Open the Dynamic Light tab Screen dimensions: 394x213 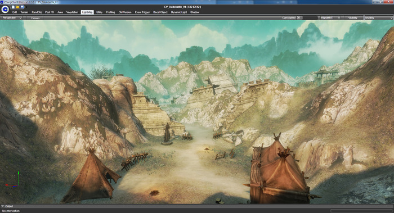coord(179,12)
